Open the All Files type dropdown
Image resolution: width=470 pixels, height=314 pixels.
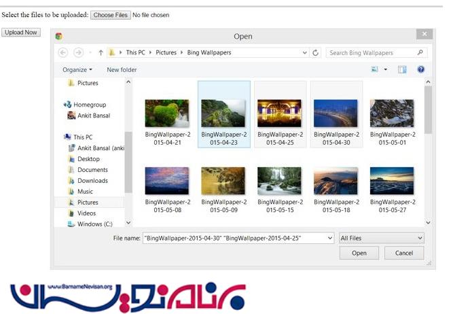(382, 238)
